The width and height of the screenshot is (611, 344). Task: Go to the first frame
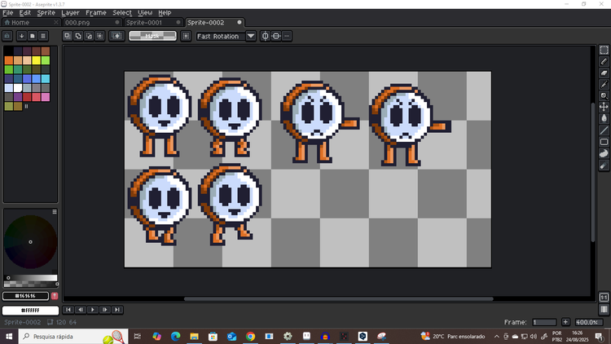tap(68, 310)
